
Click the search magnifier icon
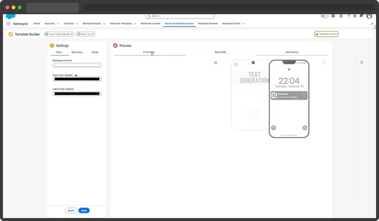click(149, 16)
